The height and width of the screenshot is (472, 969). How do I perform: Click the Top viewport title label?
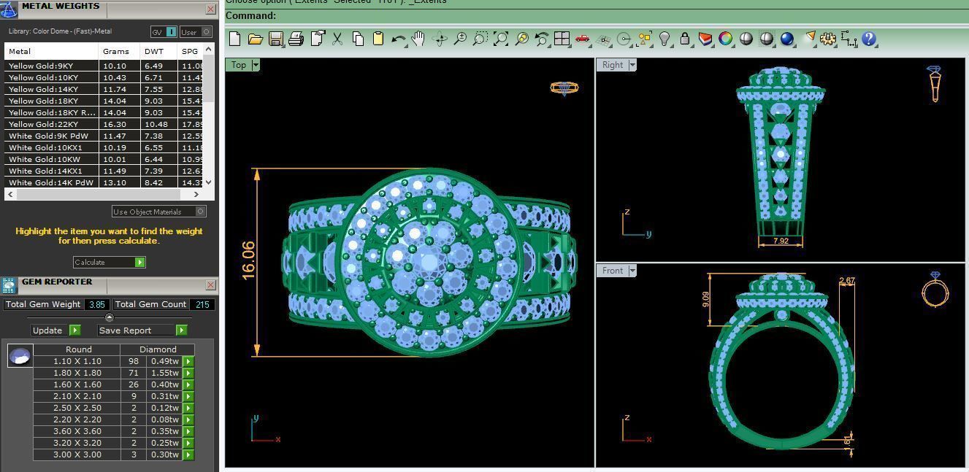pos(239,65)
